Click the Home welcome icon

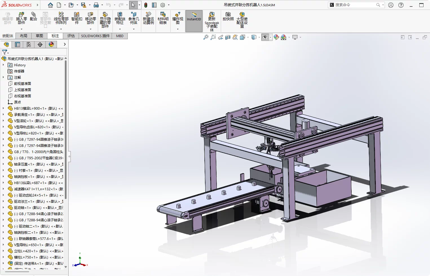tap(50, 5)
